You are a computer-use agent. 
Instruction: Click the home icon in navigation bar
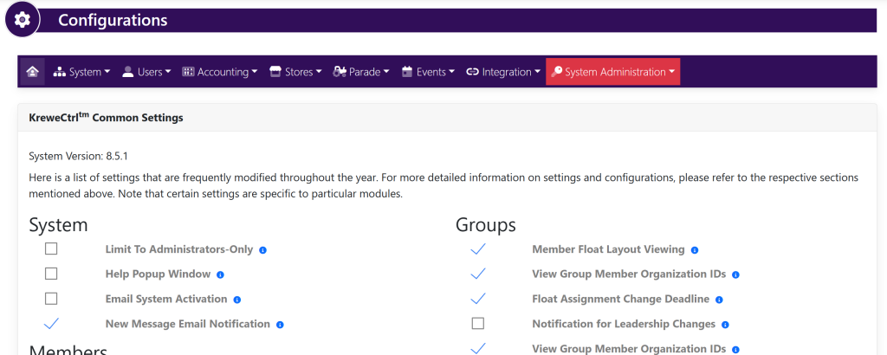click(32, 72)
